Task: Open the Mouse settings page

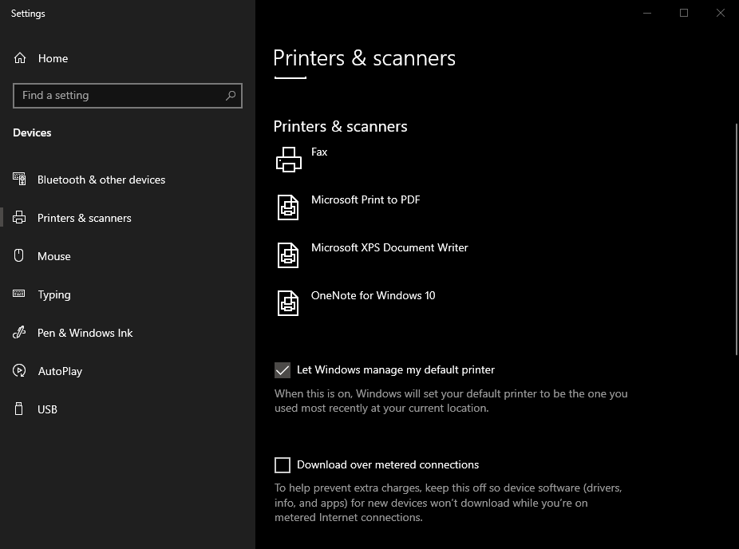Action: click(54, 256)
